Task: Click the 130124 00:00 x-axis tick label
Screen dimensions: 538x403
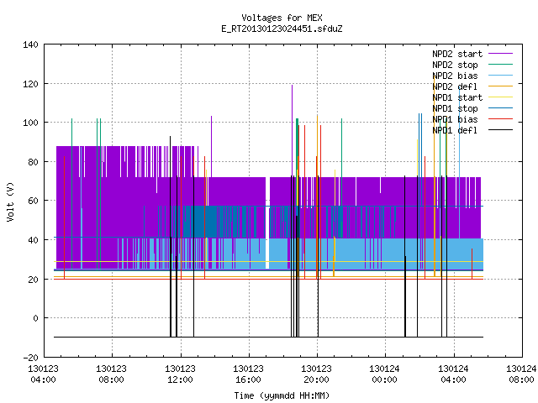Action: point(384,374)
